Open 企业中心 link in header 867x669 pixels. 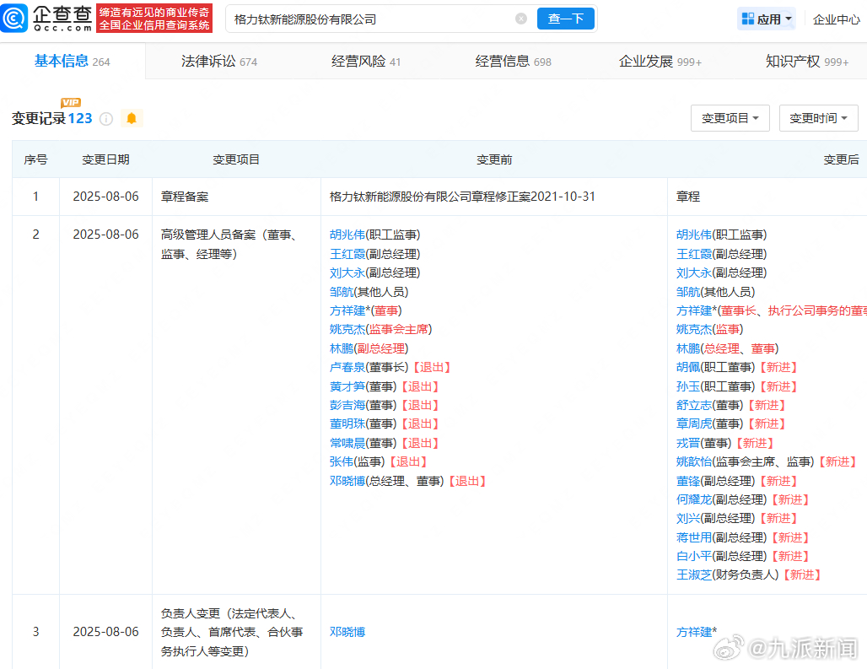[836, 19]
